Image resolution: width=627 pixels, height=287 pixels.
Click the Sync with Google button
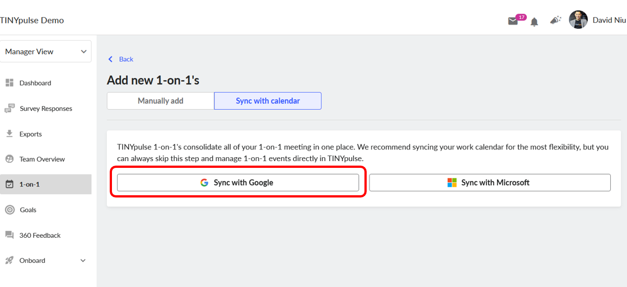coord(238,183)
